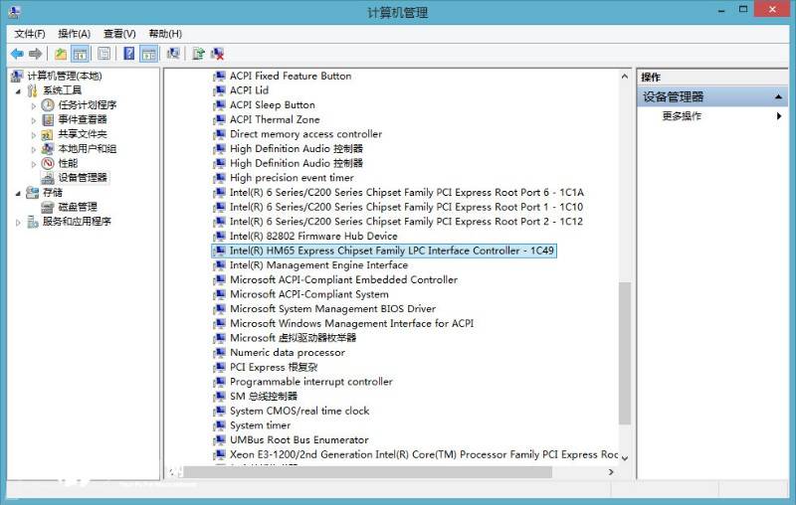Open the 操作(A) menu
The image size is (796, 505).
(x=74, y=34)
